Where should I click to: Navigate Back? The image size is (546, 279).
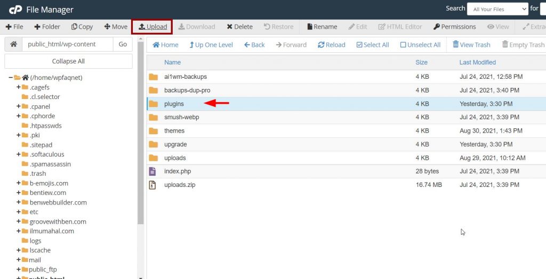(254, 45)
